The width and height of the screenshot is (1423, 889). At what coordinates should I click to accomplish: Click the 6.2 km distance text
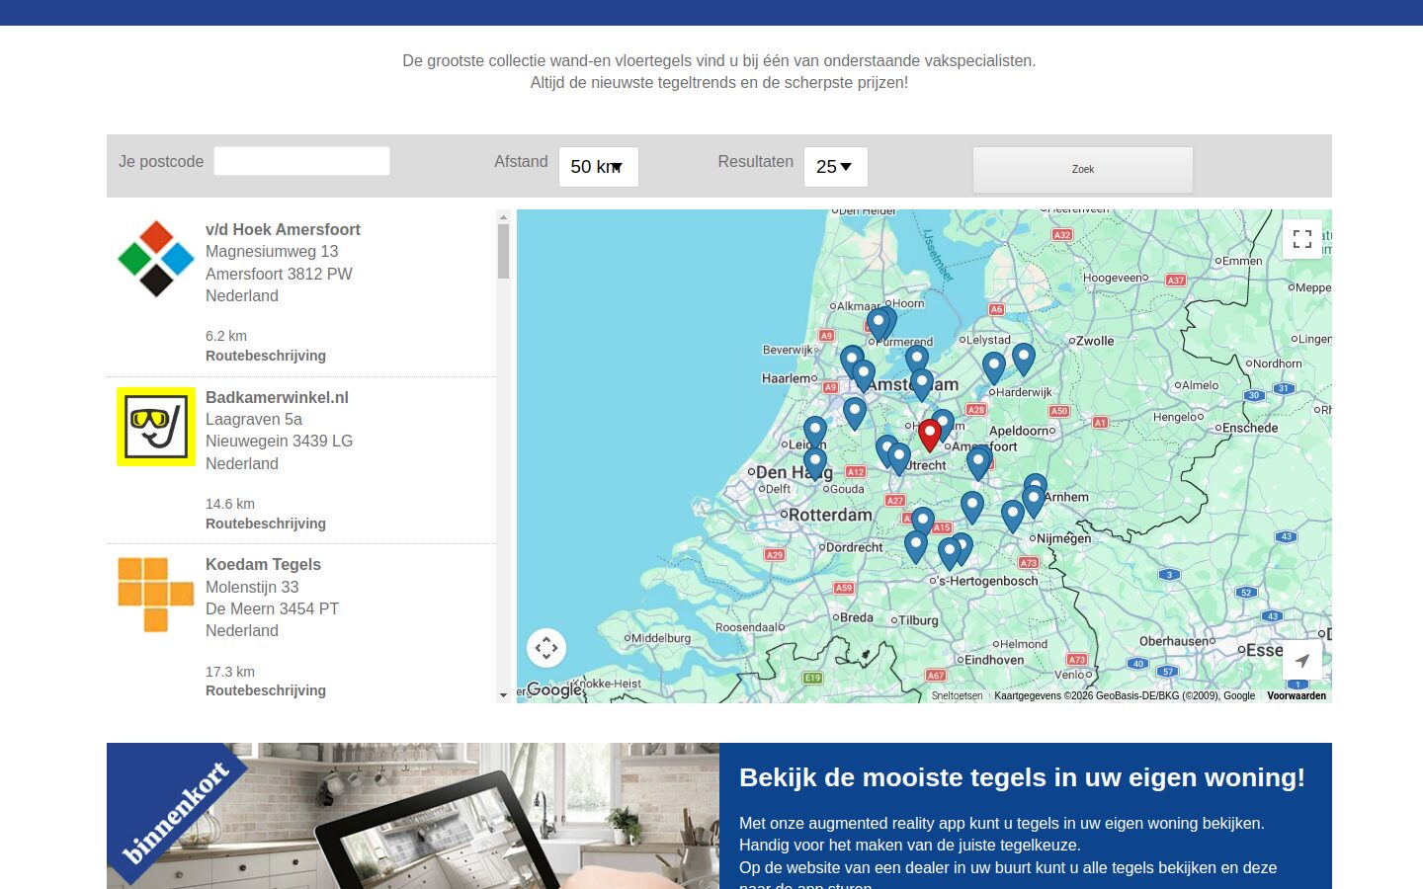(x=226, y=336)
